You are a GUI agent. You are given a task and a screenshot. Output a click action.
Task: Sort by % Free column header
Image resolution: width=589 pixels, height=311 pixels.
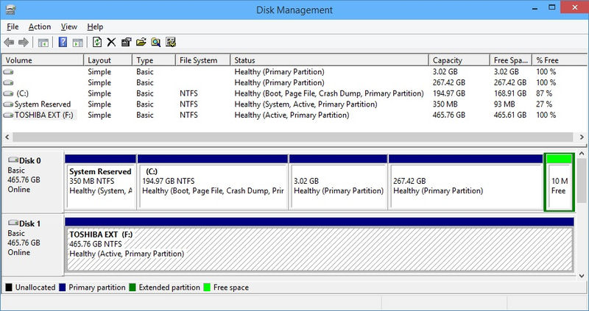[559, 60]
